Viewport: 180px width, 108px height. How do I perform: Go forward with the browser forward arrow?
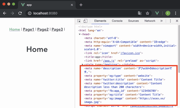(12, 13)
